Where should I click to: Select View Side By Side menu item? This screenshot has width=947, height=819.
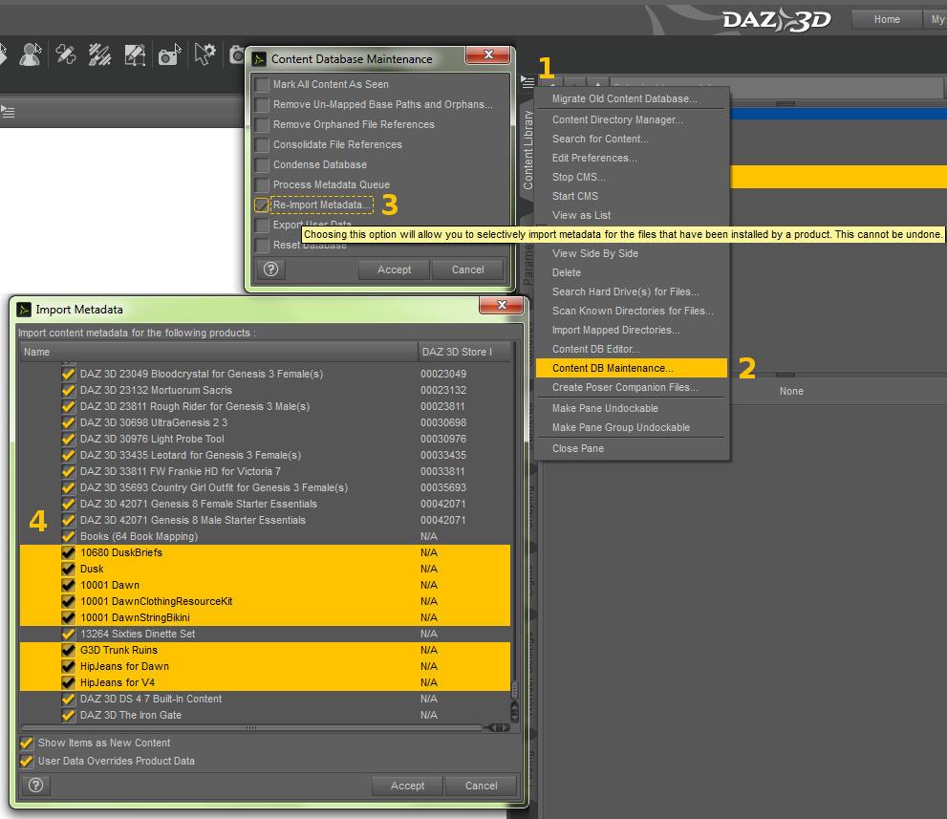coord(631,253)
